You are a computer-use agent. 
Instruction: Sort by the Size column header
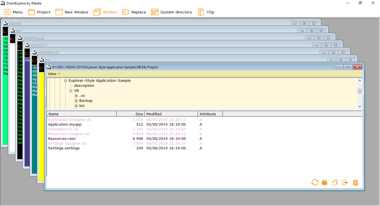[x=130, y=114]
